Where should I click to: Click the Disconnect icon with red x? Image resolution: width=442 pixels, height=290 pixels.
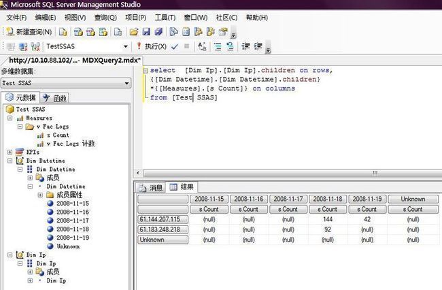(x=23, y=46)
